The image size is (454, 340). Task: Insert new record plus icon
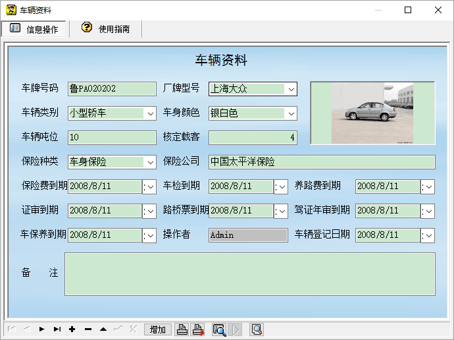coord(72,329)
